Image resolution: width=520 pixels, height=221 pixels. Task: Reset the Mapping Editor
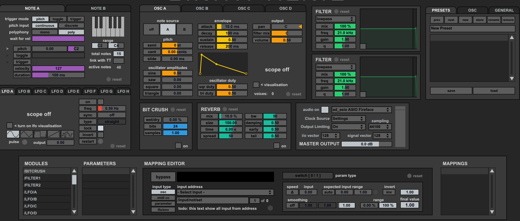(409, 176)
